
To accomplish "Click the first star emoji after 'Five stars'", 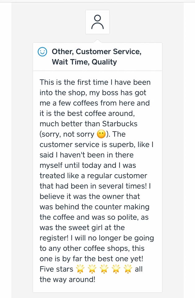I will point(80,269).
